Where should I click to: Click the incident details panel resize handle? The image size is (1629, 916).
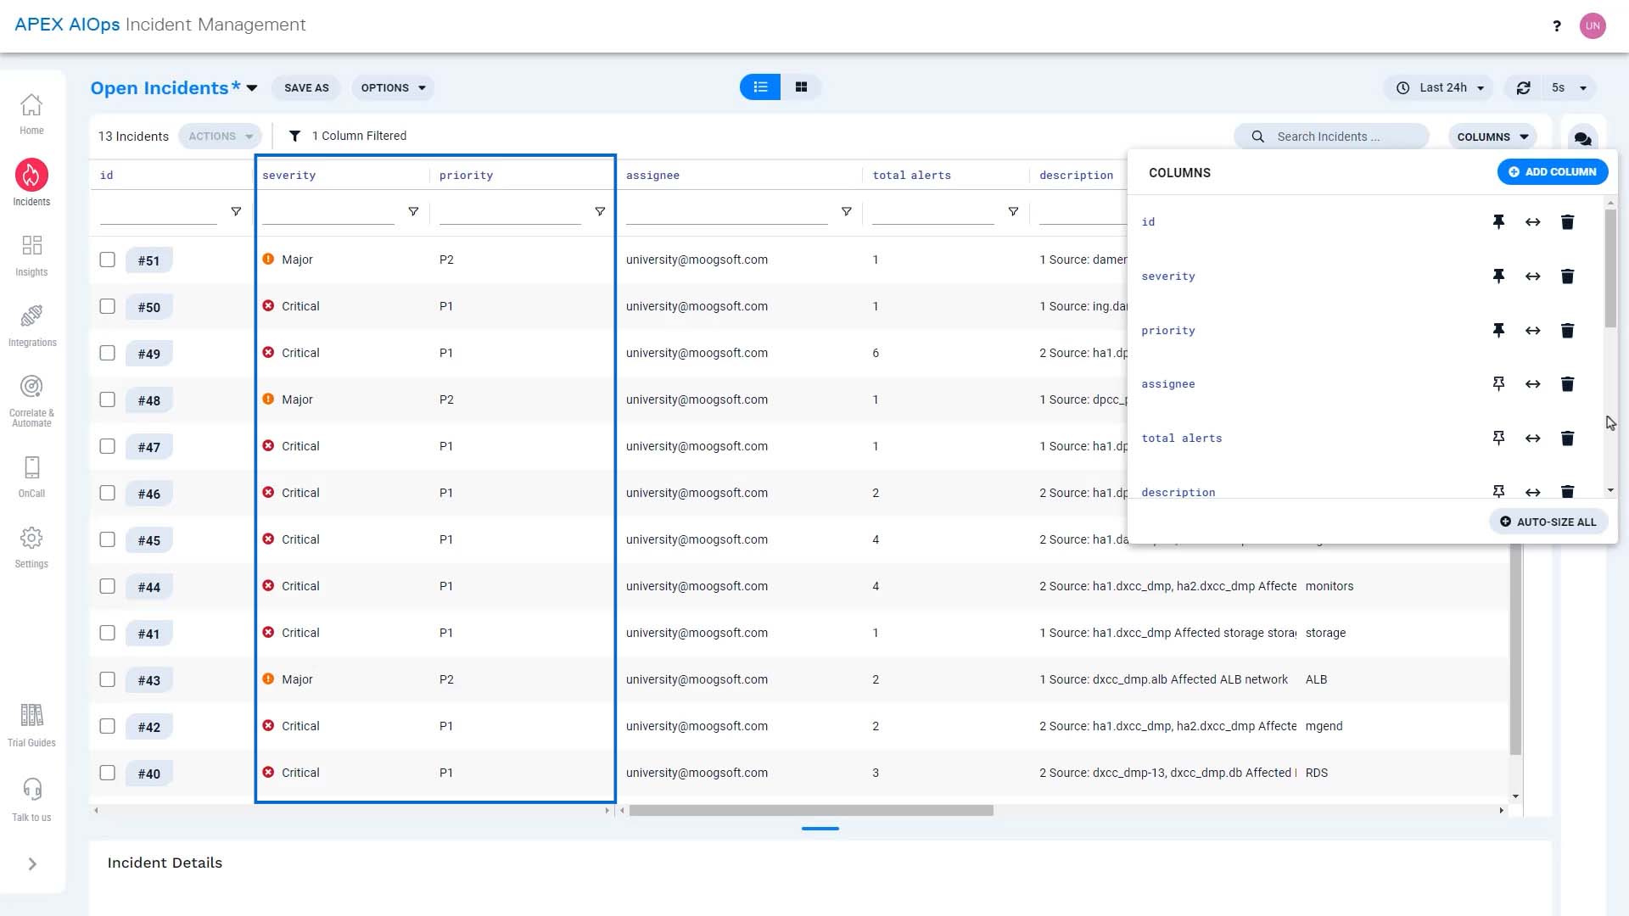[x=820, y=829]
